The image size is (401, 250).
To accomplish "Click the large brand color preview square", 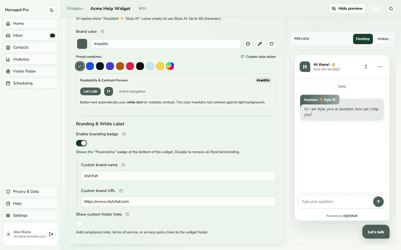I will coord(82,44).
